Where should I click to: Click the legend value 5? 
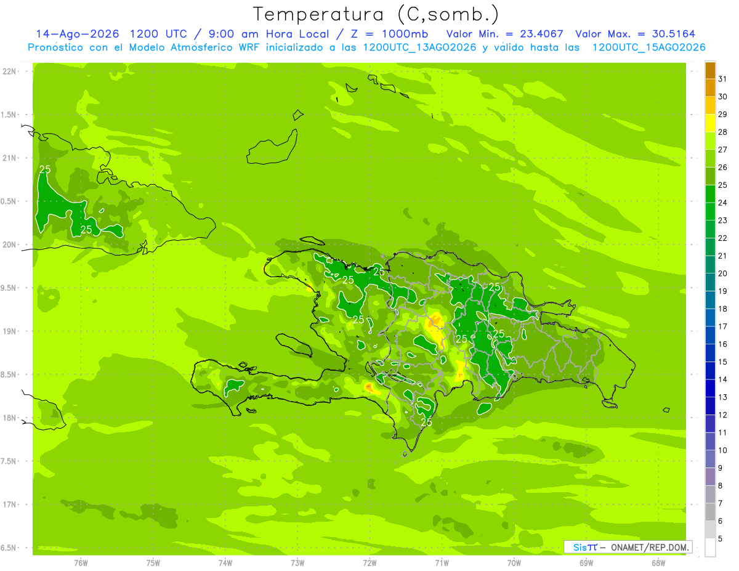coord(721,538)
